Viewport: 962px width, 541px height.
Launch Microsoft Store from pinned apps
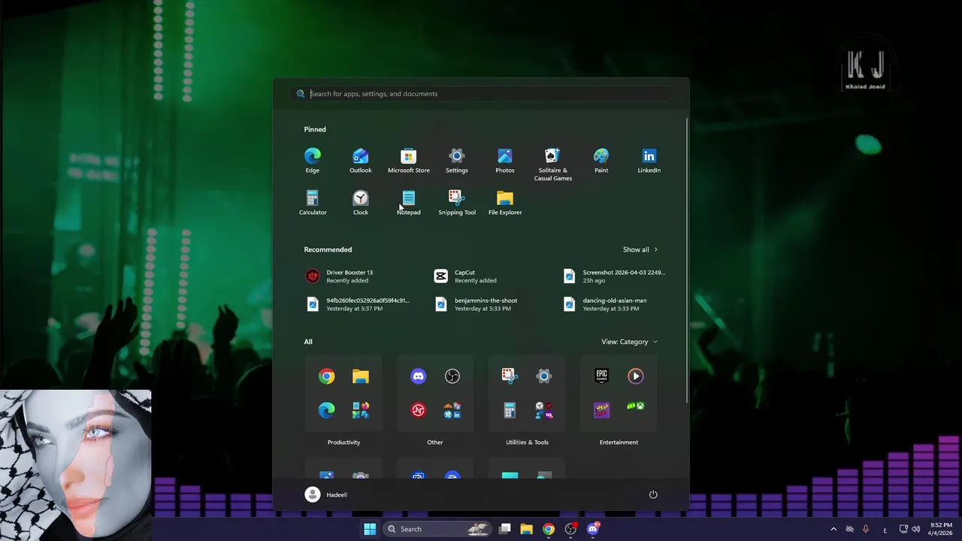click(409, 161)
